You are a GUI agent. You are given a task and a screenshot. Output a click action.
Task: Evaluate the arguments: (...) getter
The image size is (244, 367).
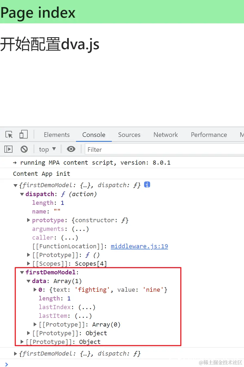(x=80, y=229)
